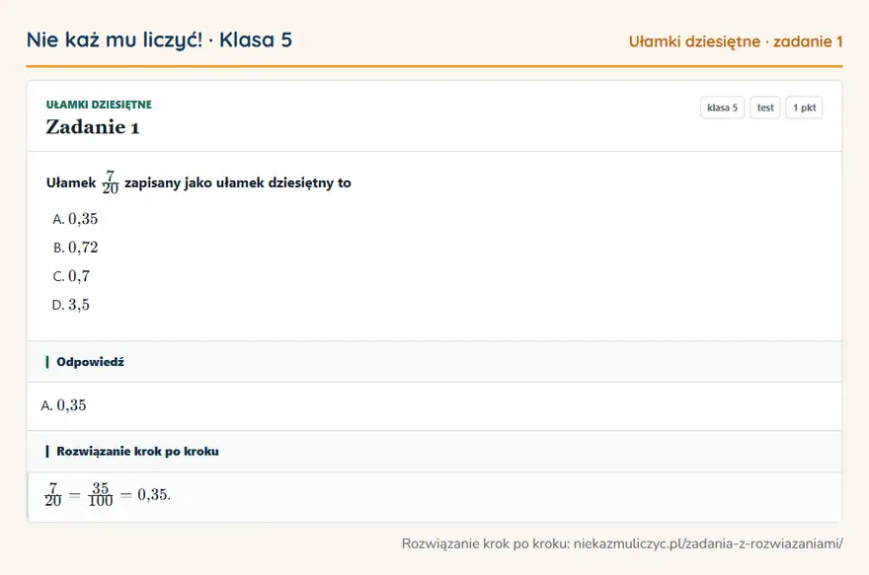Image resolution: width=869 pixels, height=575 pixels.
Task: Click the answer 'A. 0,35' under Odpowiedź
Action: coord(64,405)
